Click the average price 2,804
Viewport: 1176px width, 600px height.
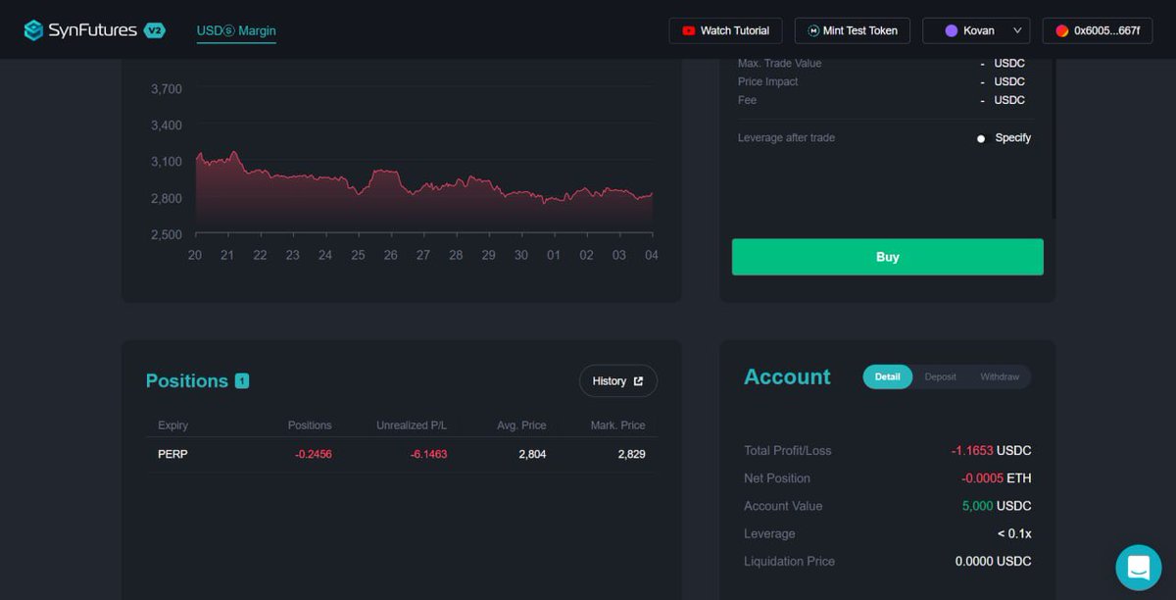[532, 454]
